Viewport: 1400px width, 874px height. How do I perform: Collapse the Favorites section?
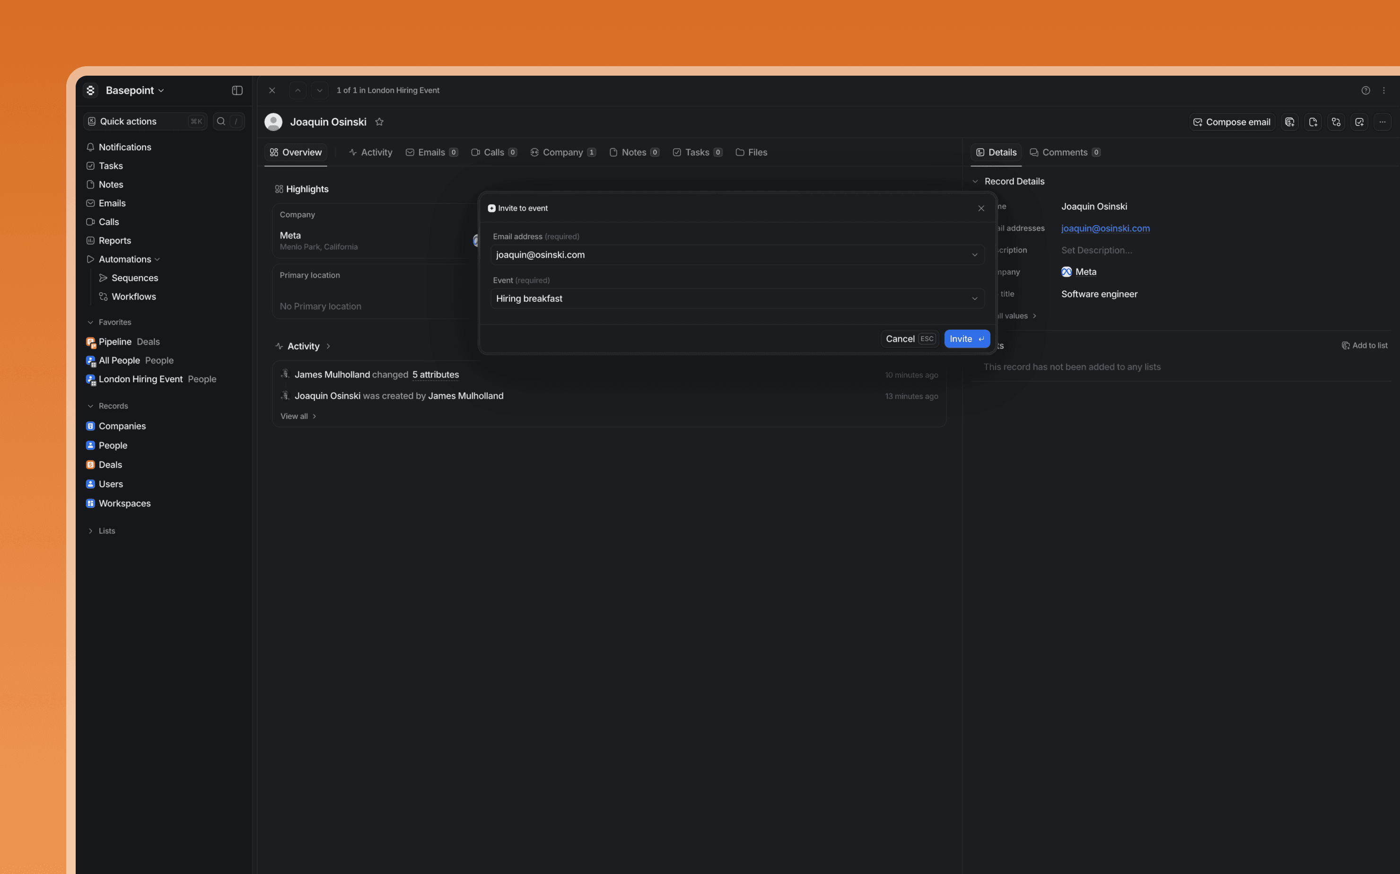point(90,323)
